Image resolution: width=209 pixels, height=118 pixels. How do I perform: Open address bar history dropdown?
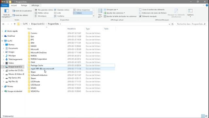(x=169, y=24)
